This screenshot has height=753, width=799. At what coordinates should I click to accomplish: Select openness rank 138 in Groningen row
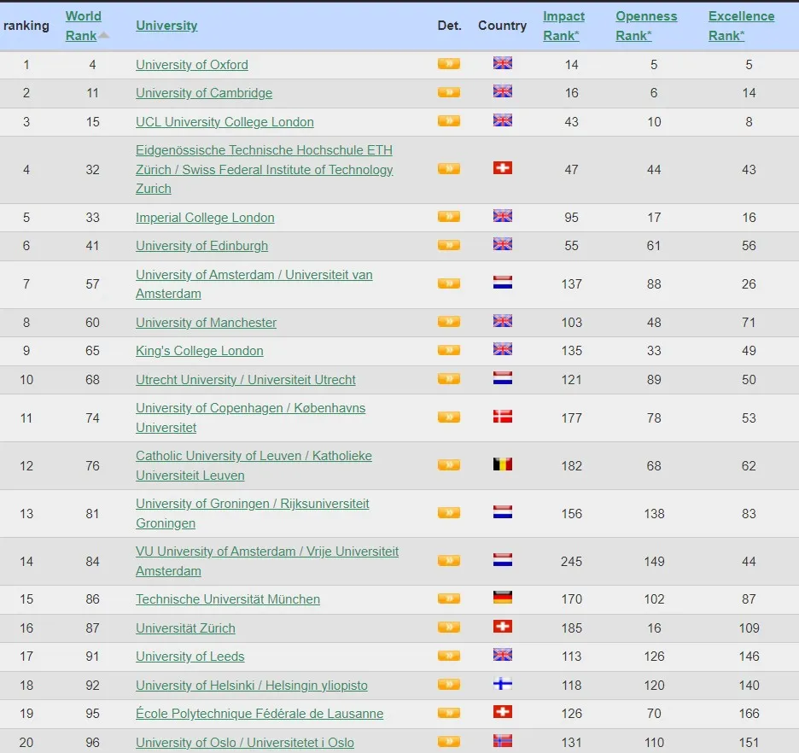654,514
